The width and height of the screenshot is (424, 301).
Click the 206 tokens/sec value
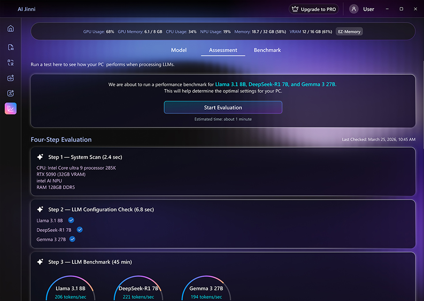pos(71,297)
